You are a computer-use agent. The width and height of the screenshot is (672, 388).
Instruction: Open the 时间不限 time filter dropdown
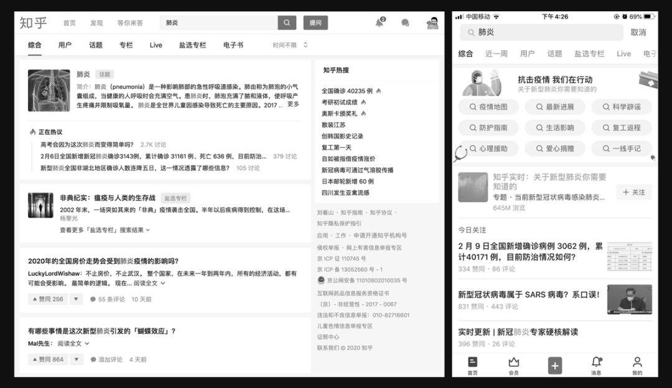(x=290, y=45)
